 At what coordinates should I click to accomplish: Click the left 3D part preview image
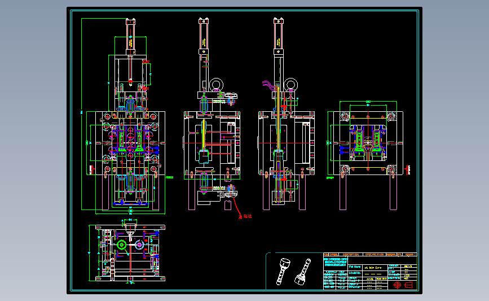tap(283, 271)
